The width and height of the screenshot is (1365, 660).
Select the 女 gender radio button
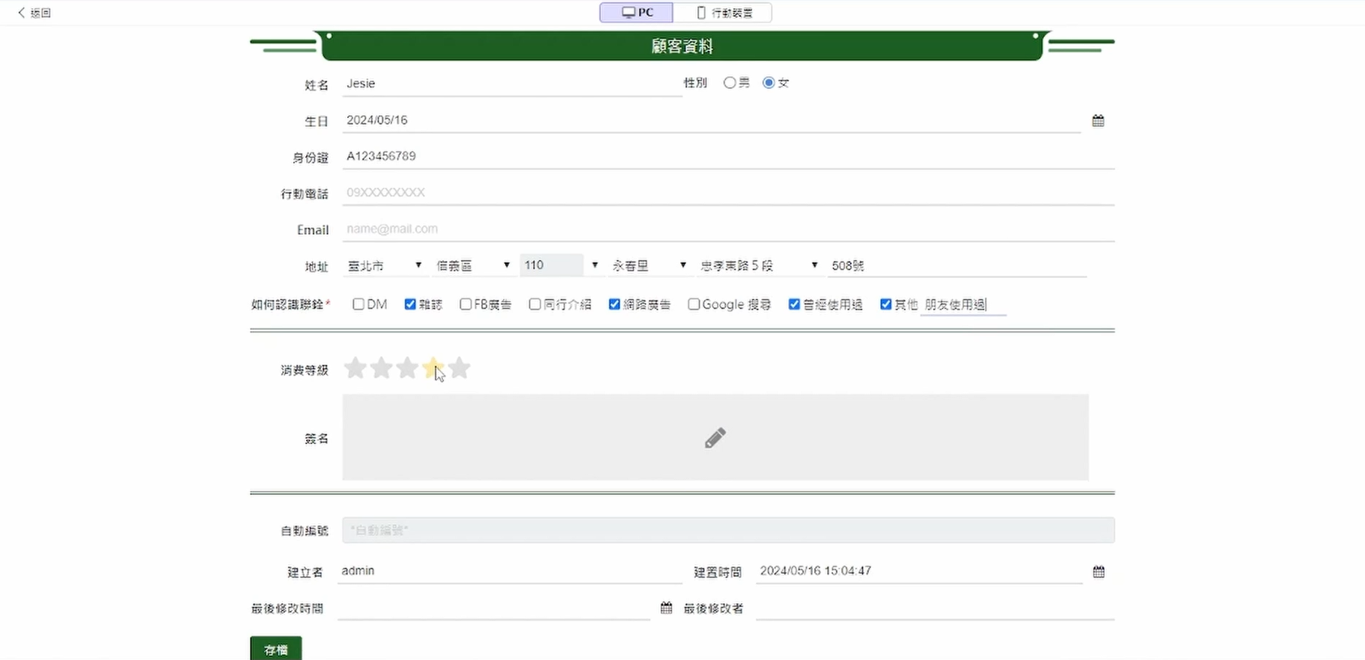pyautogui.click(x=769, y=83)
